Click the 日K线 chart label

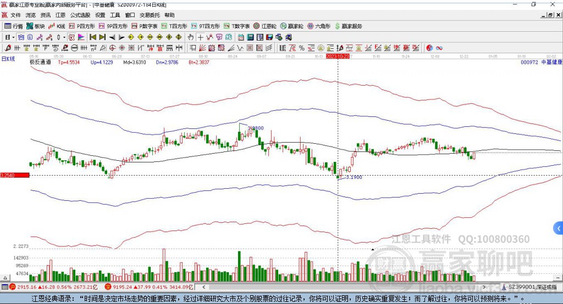(8, 59)
